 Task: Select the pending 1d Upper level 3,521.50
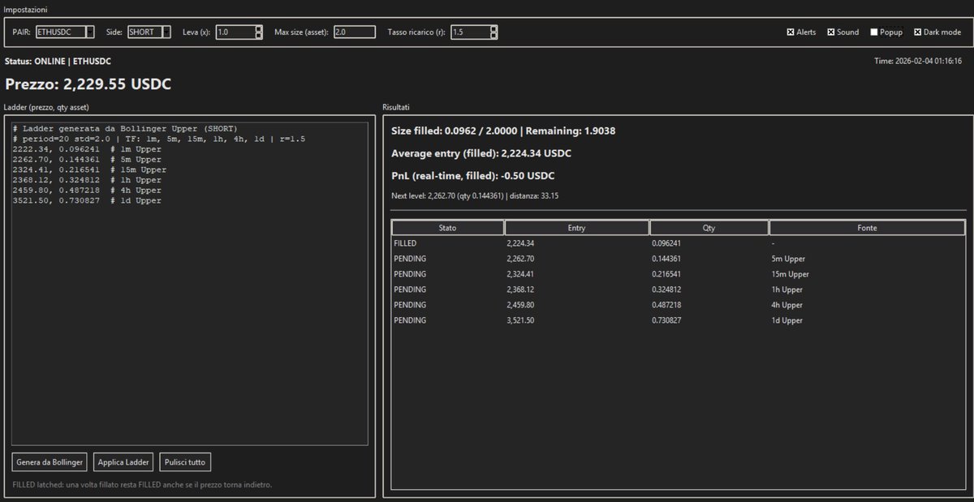click(568, 320)
